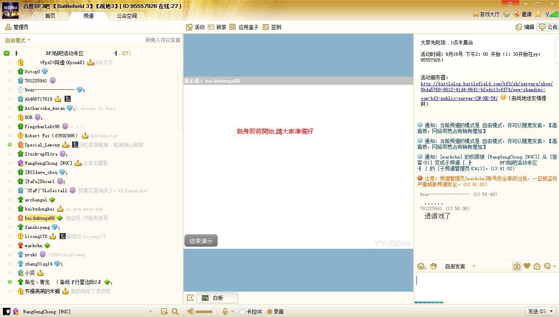Viewport: 559px width, 317px height.
Task: Select user WangGengChong [WGC] in member list
Action: tap(49, 163)
